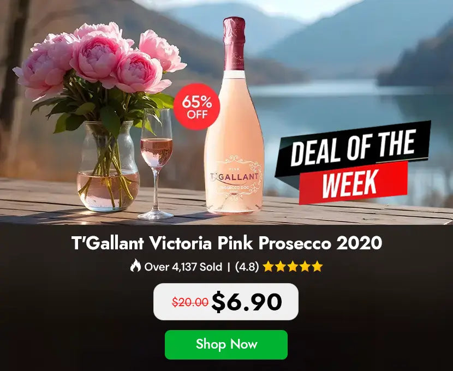Click the first gold rating star
Image resolution: width=453 pixels, height=371 pixels.
269,266
